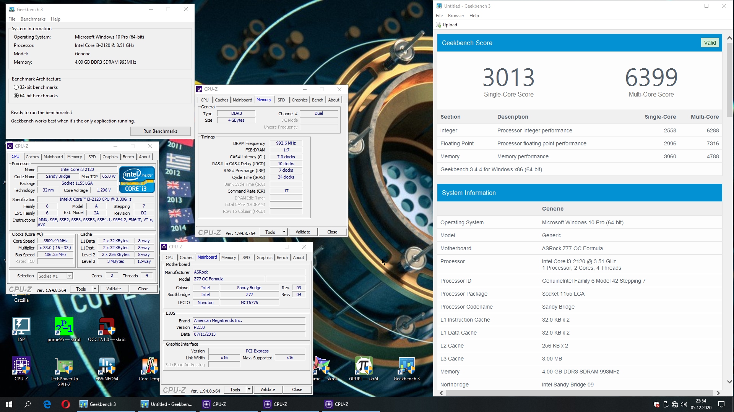Click the ASRock Z77 OC Formula motherboard value

pos(572,248)
